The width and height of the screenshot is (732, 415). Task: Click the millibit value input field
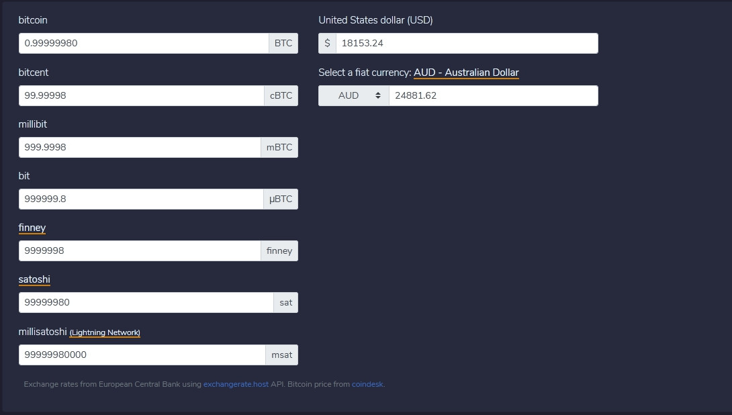(140, 147)
